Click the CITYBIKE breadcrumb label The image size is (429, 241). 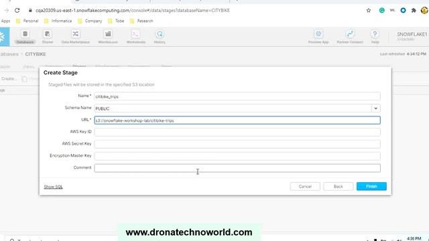click(36, 54)
